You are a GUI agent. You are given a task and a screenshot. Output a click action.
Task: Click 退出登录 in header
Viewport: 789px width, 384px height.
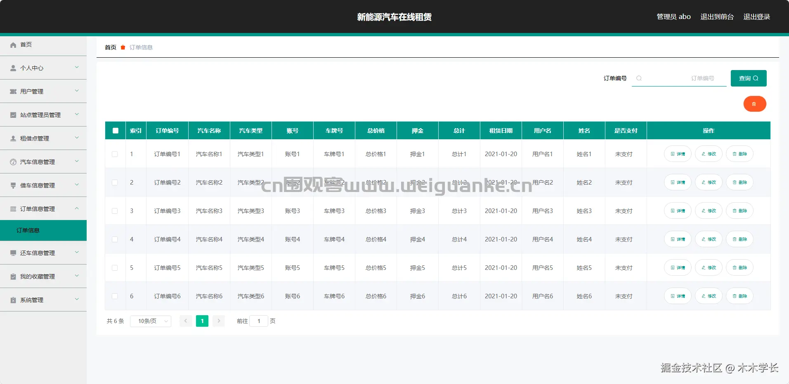point(757,17)
